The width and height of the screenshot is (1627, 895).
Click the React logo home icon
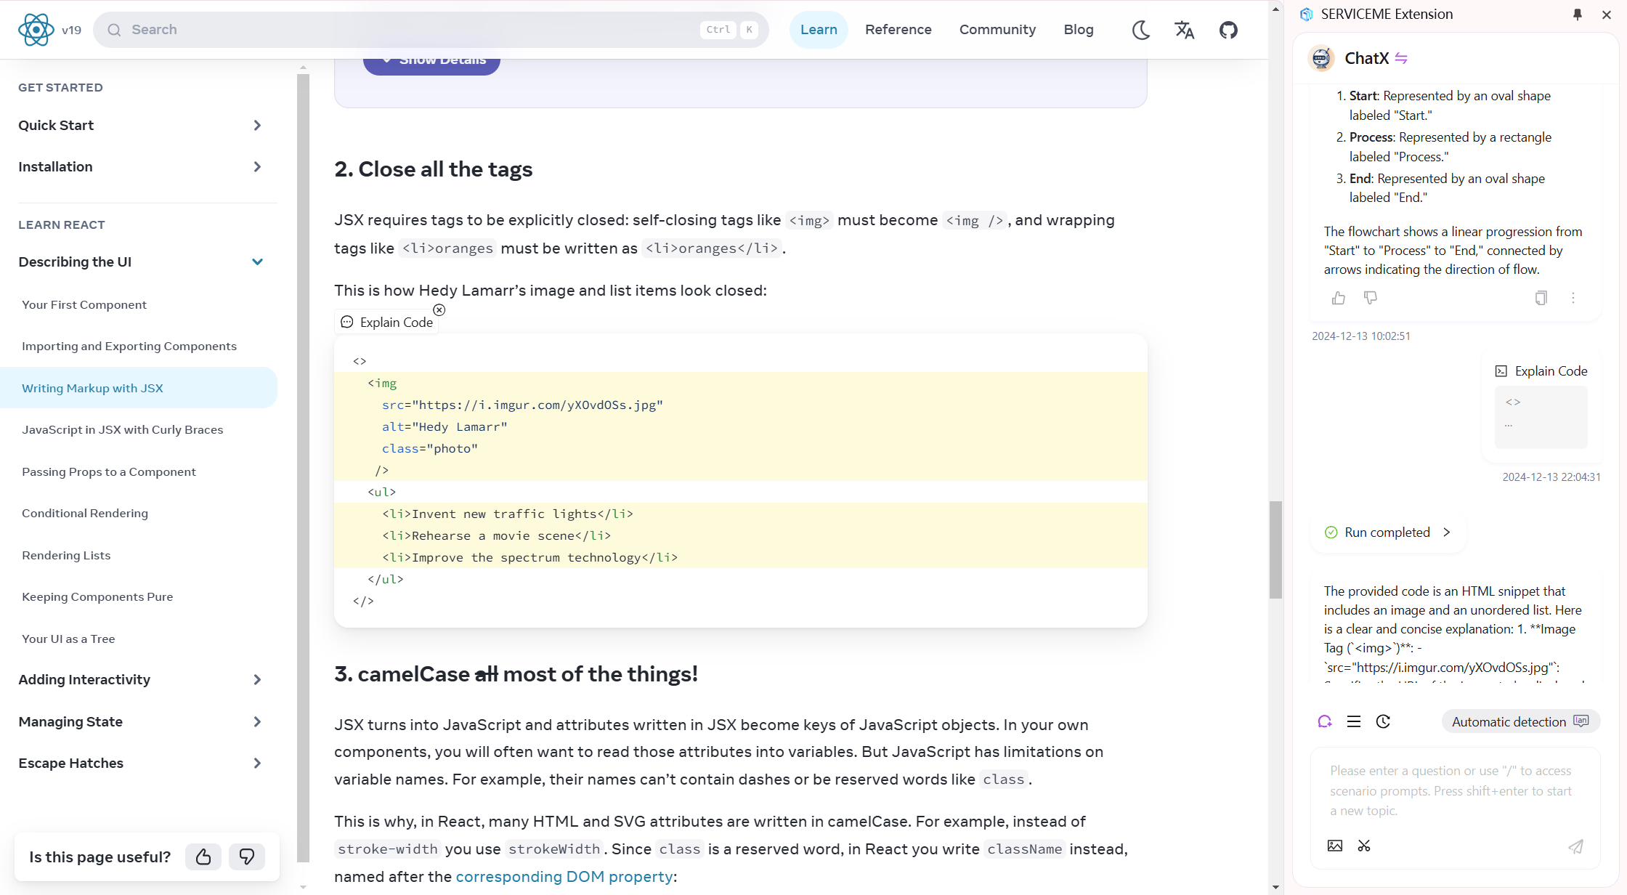click(x=36, y=30)
